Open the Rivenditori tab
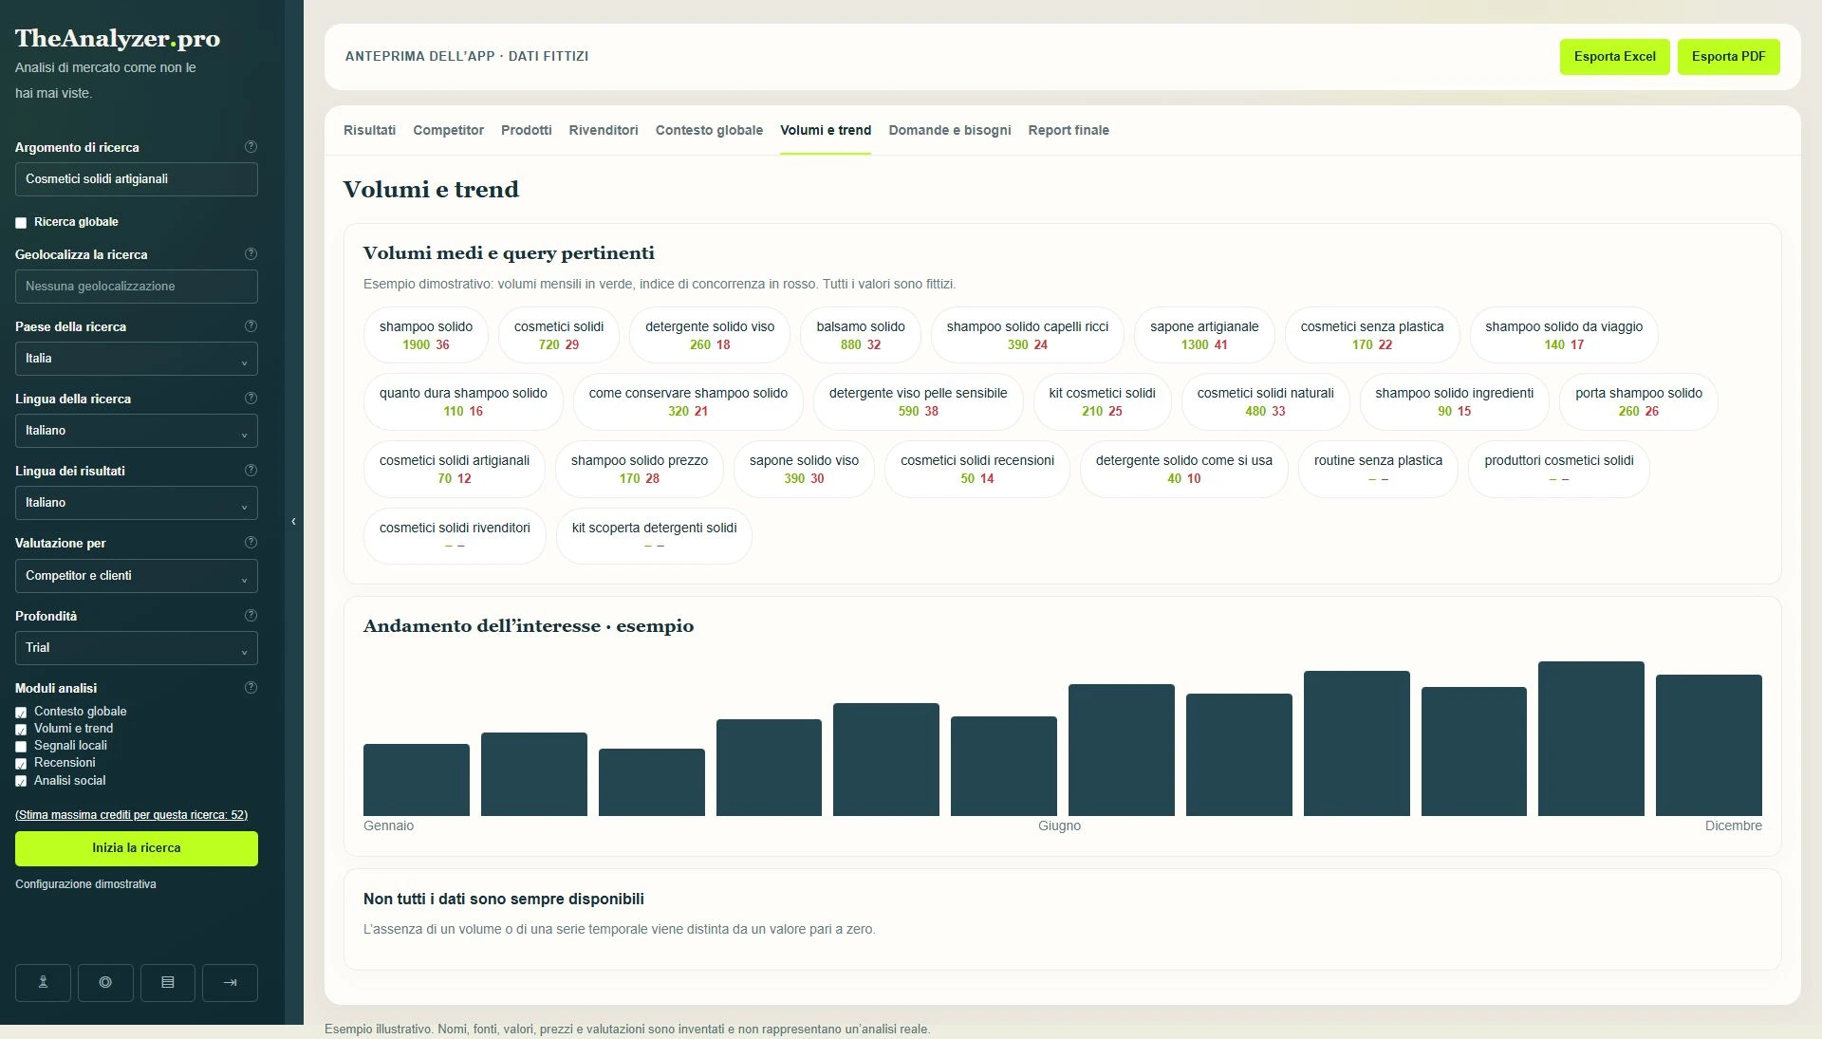 click(x=604, y=130)
